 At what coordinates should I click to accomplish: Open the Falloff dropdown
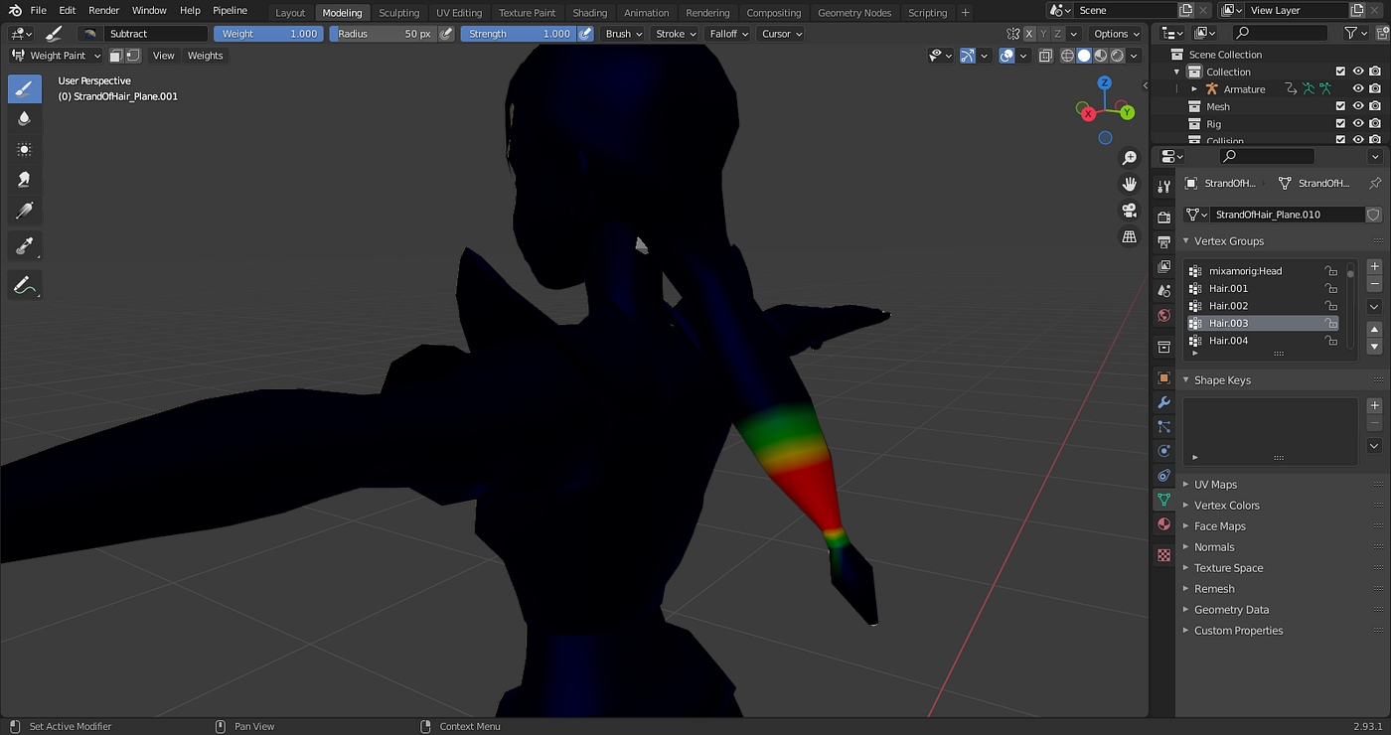[727, 33]
